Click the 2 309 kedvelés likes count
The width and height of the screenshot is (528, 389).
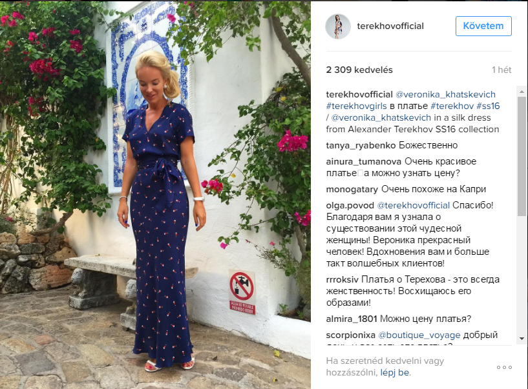point(359,70)
